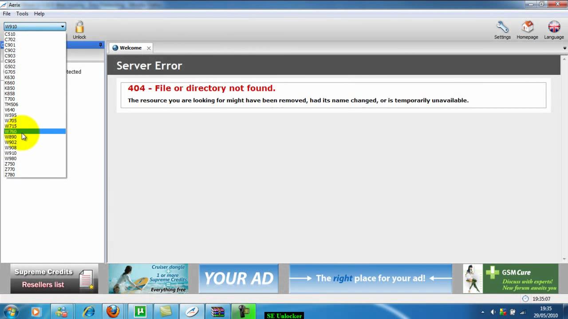This screenshot has width=568, height=319.
Task: Open the Homepage house icon
Action: [527, 27]
